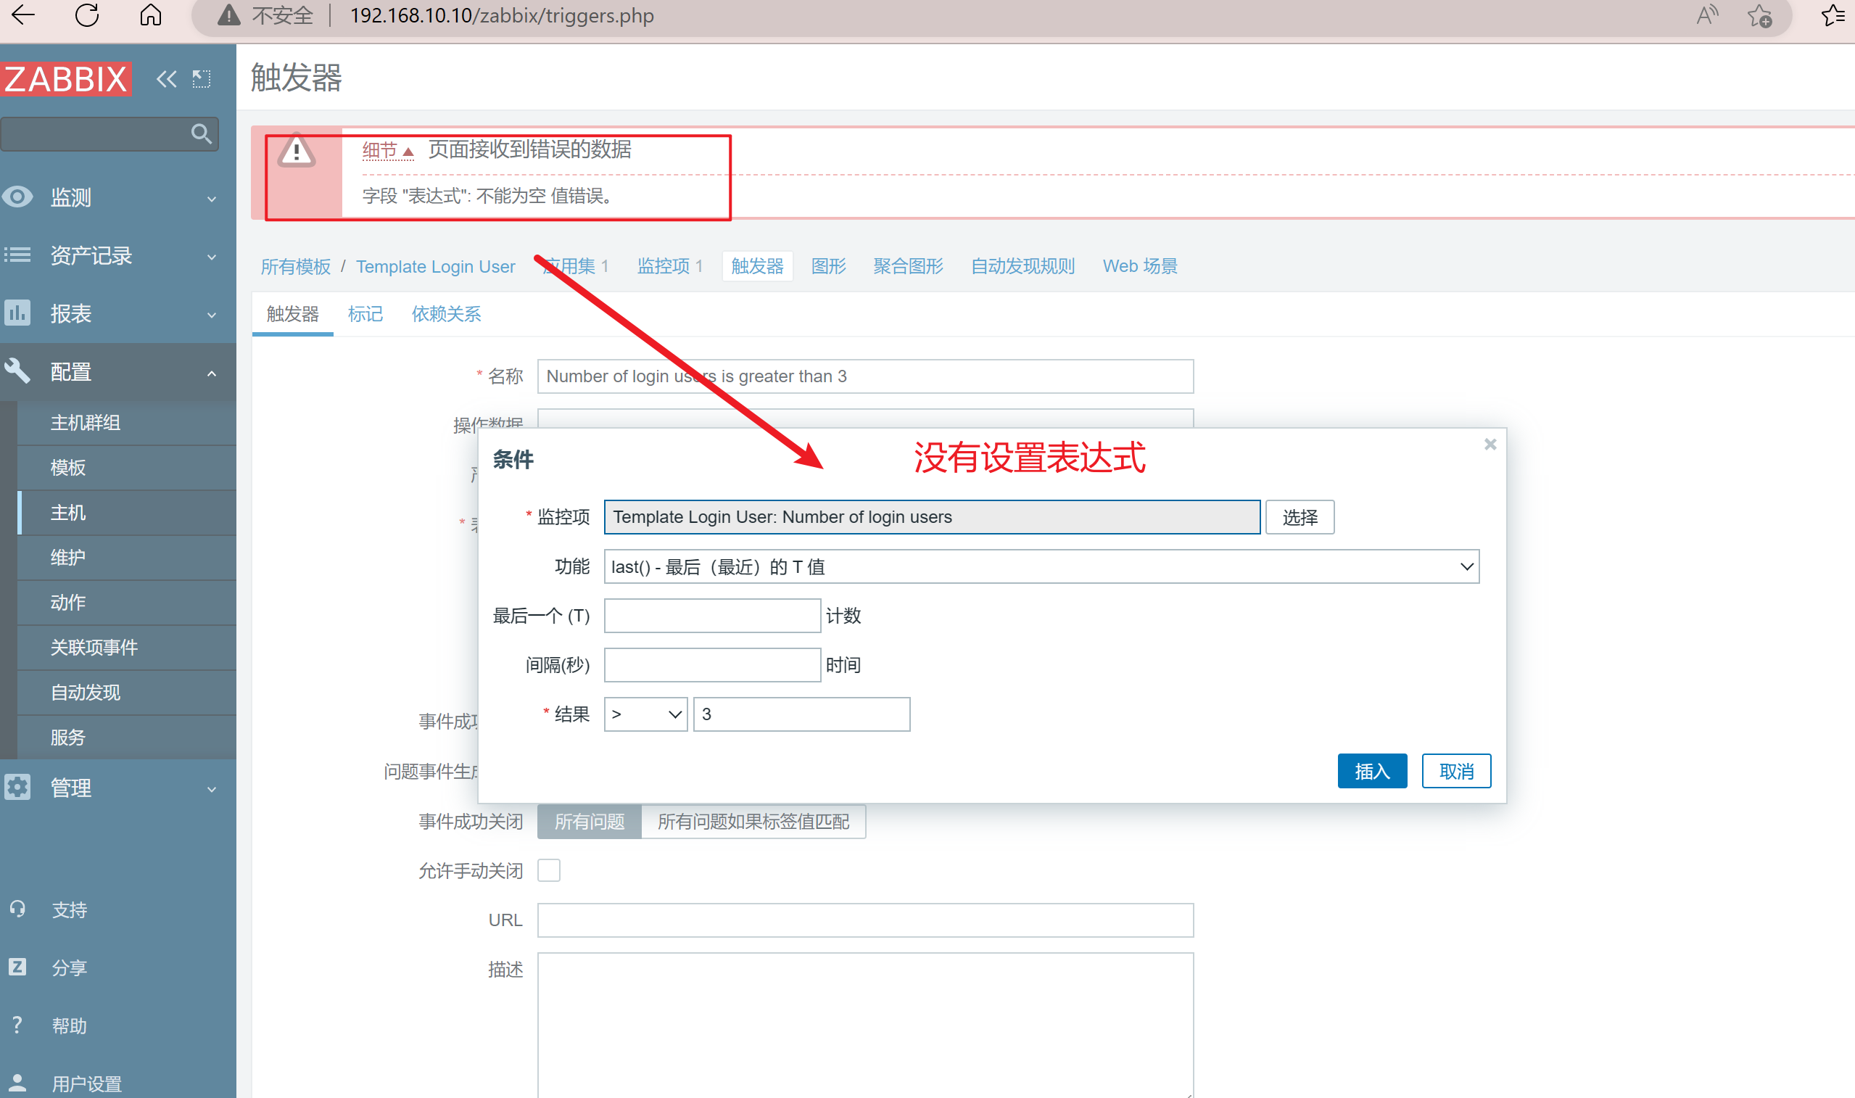The height and width of the screenshot is (1098, 1855).
Task: Click the user icon for 用户设置
Action: 17,1083
